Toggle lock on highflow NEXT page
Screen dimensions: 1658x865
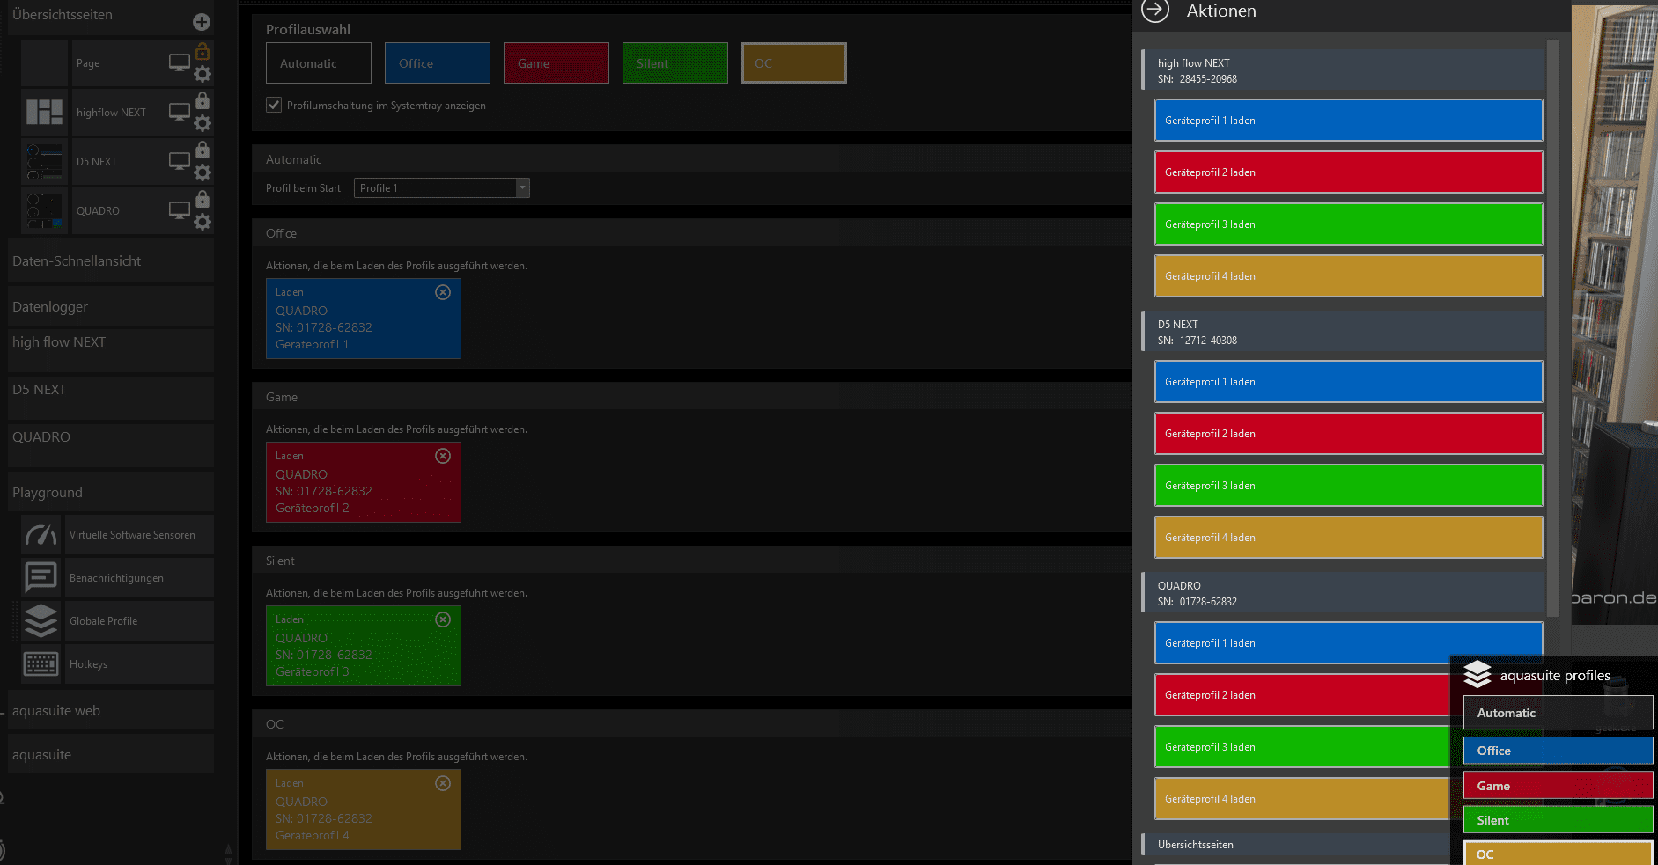[x=203, y=100]
